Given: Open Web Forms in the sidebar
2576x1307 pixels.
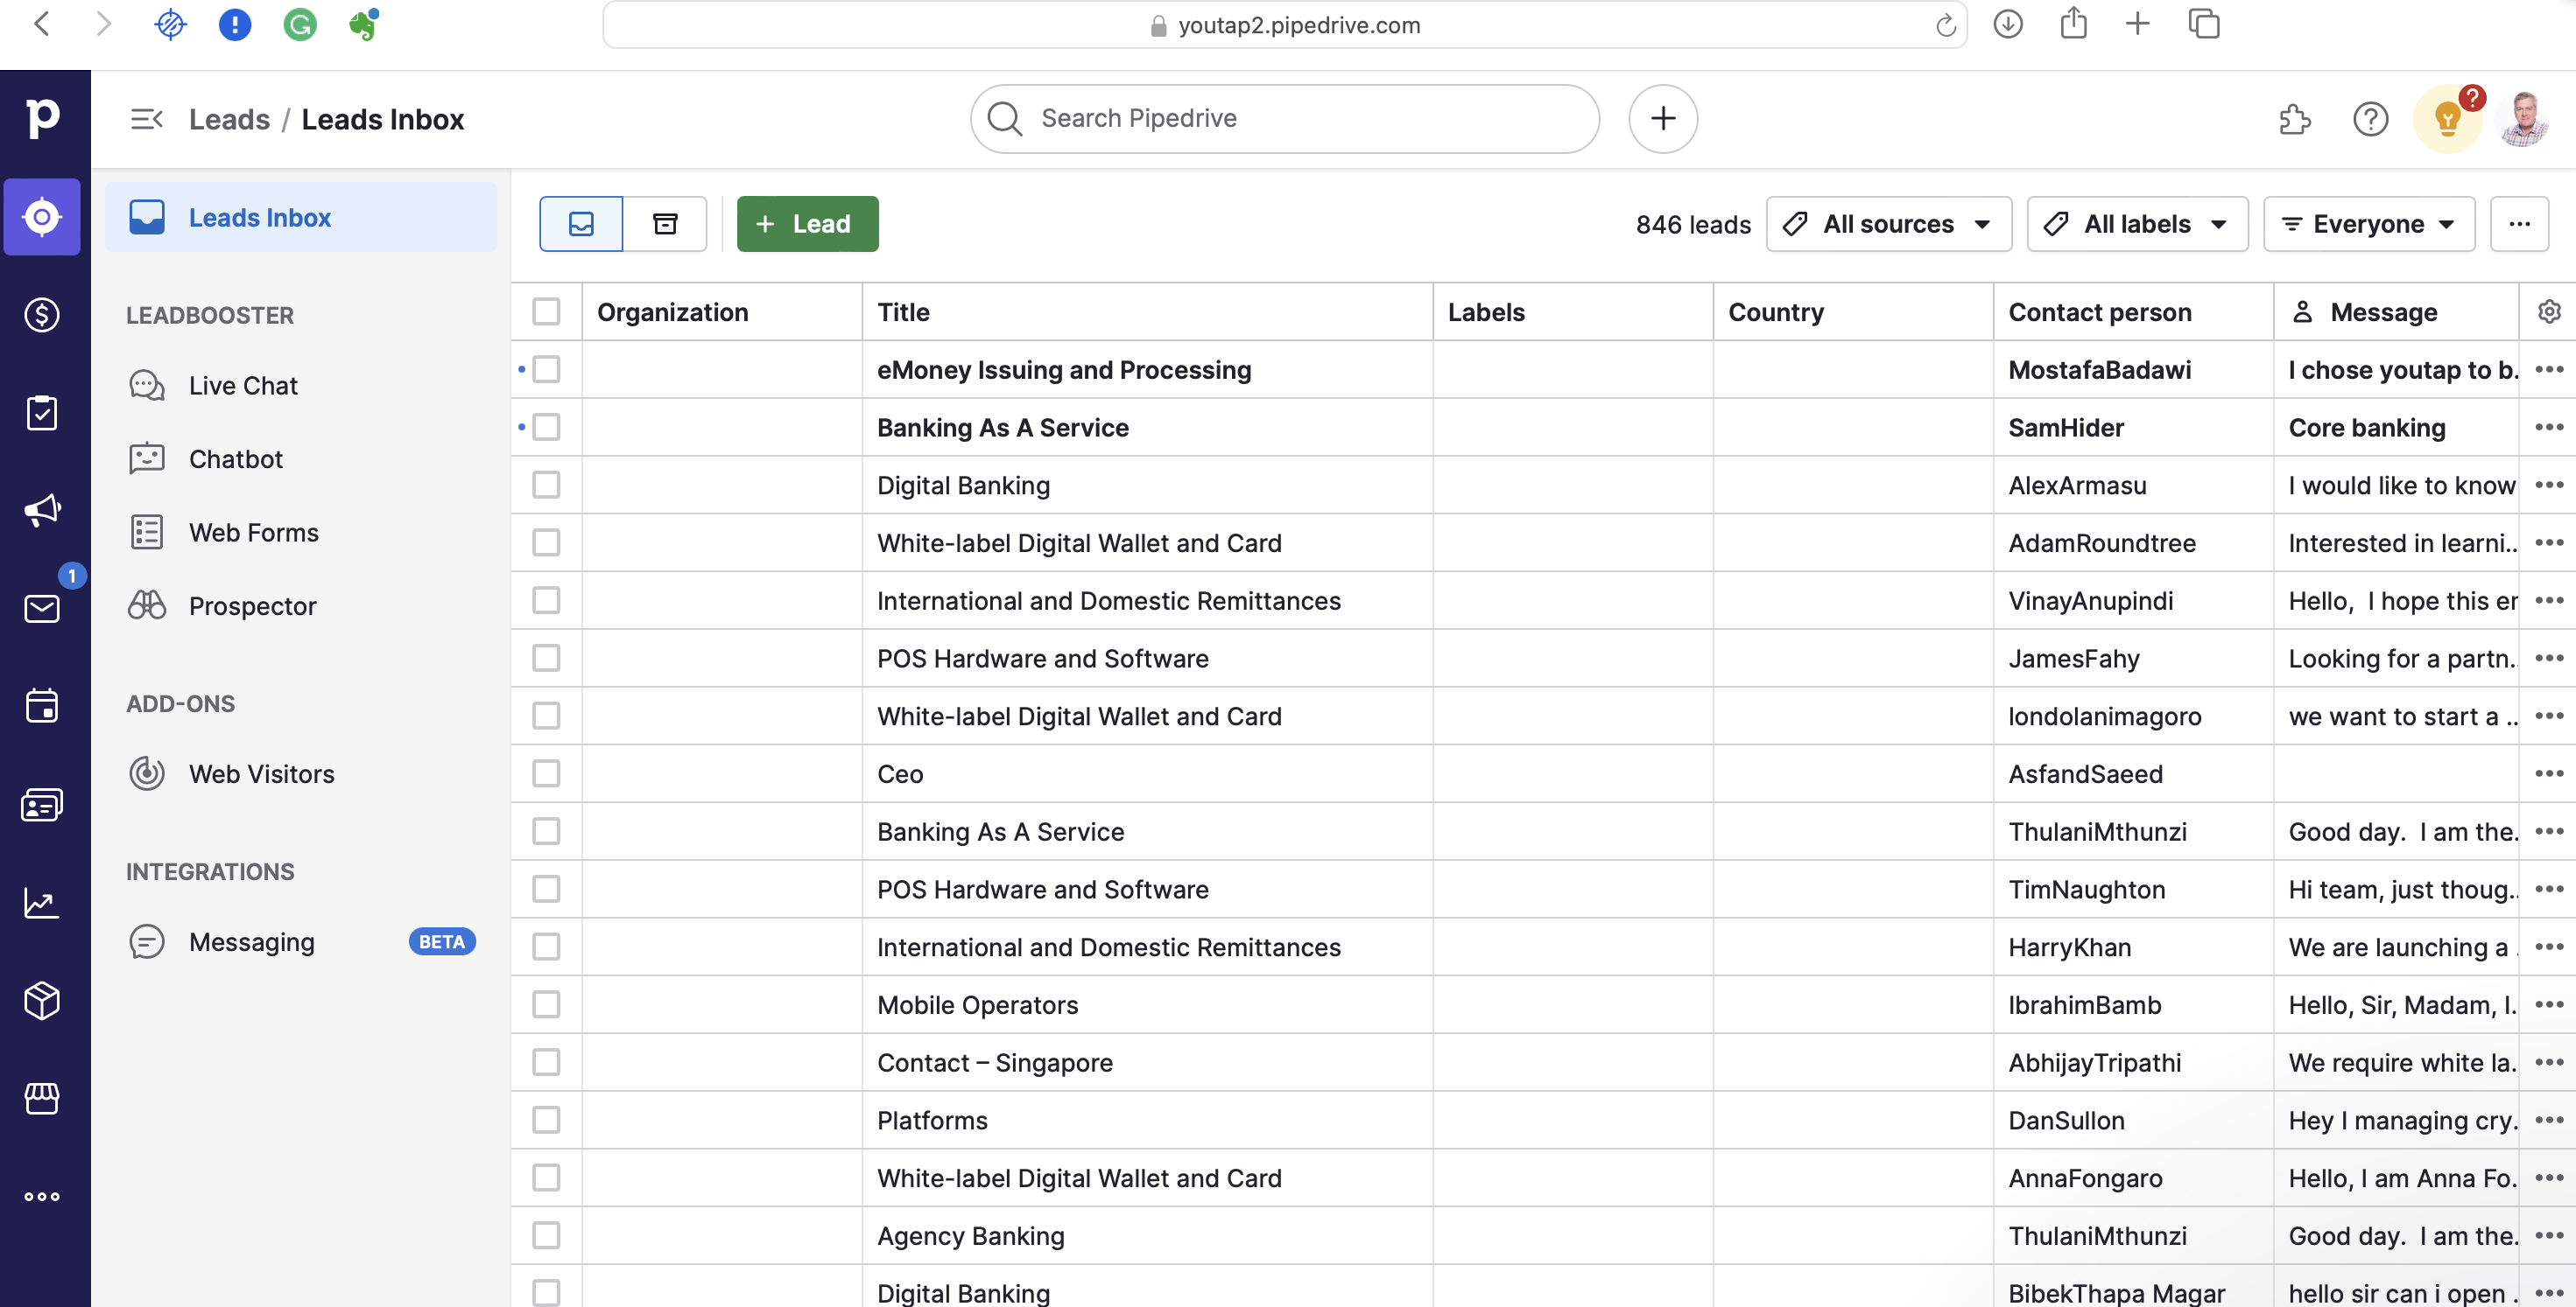Looking at the screenshot, I should [254, 533].
